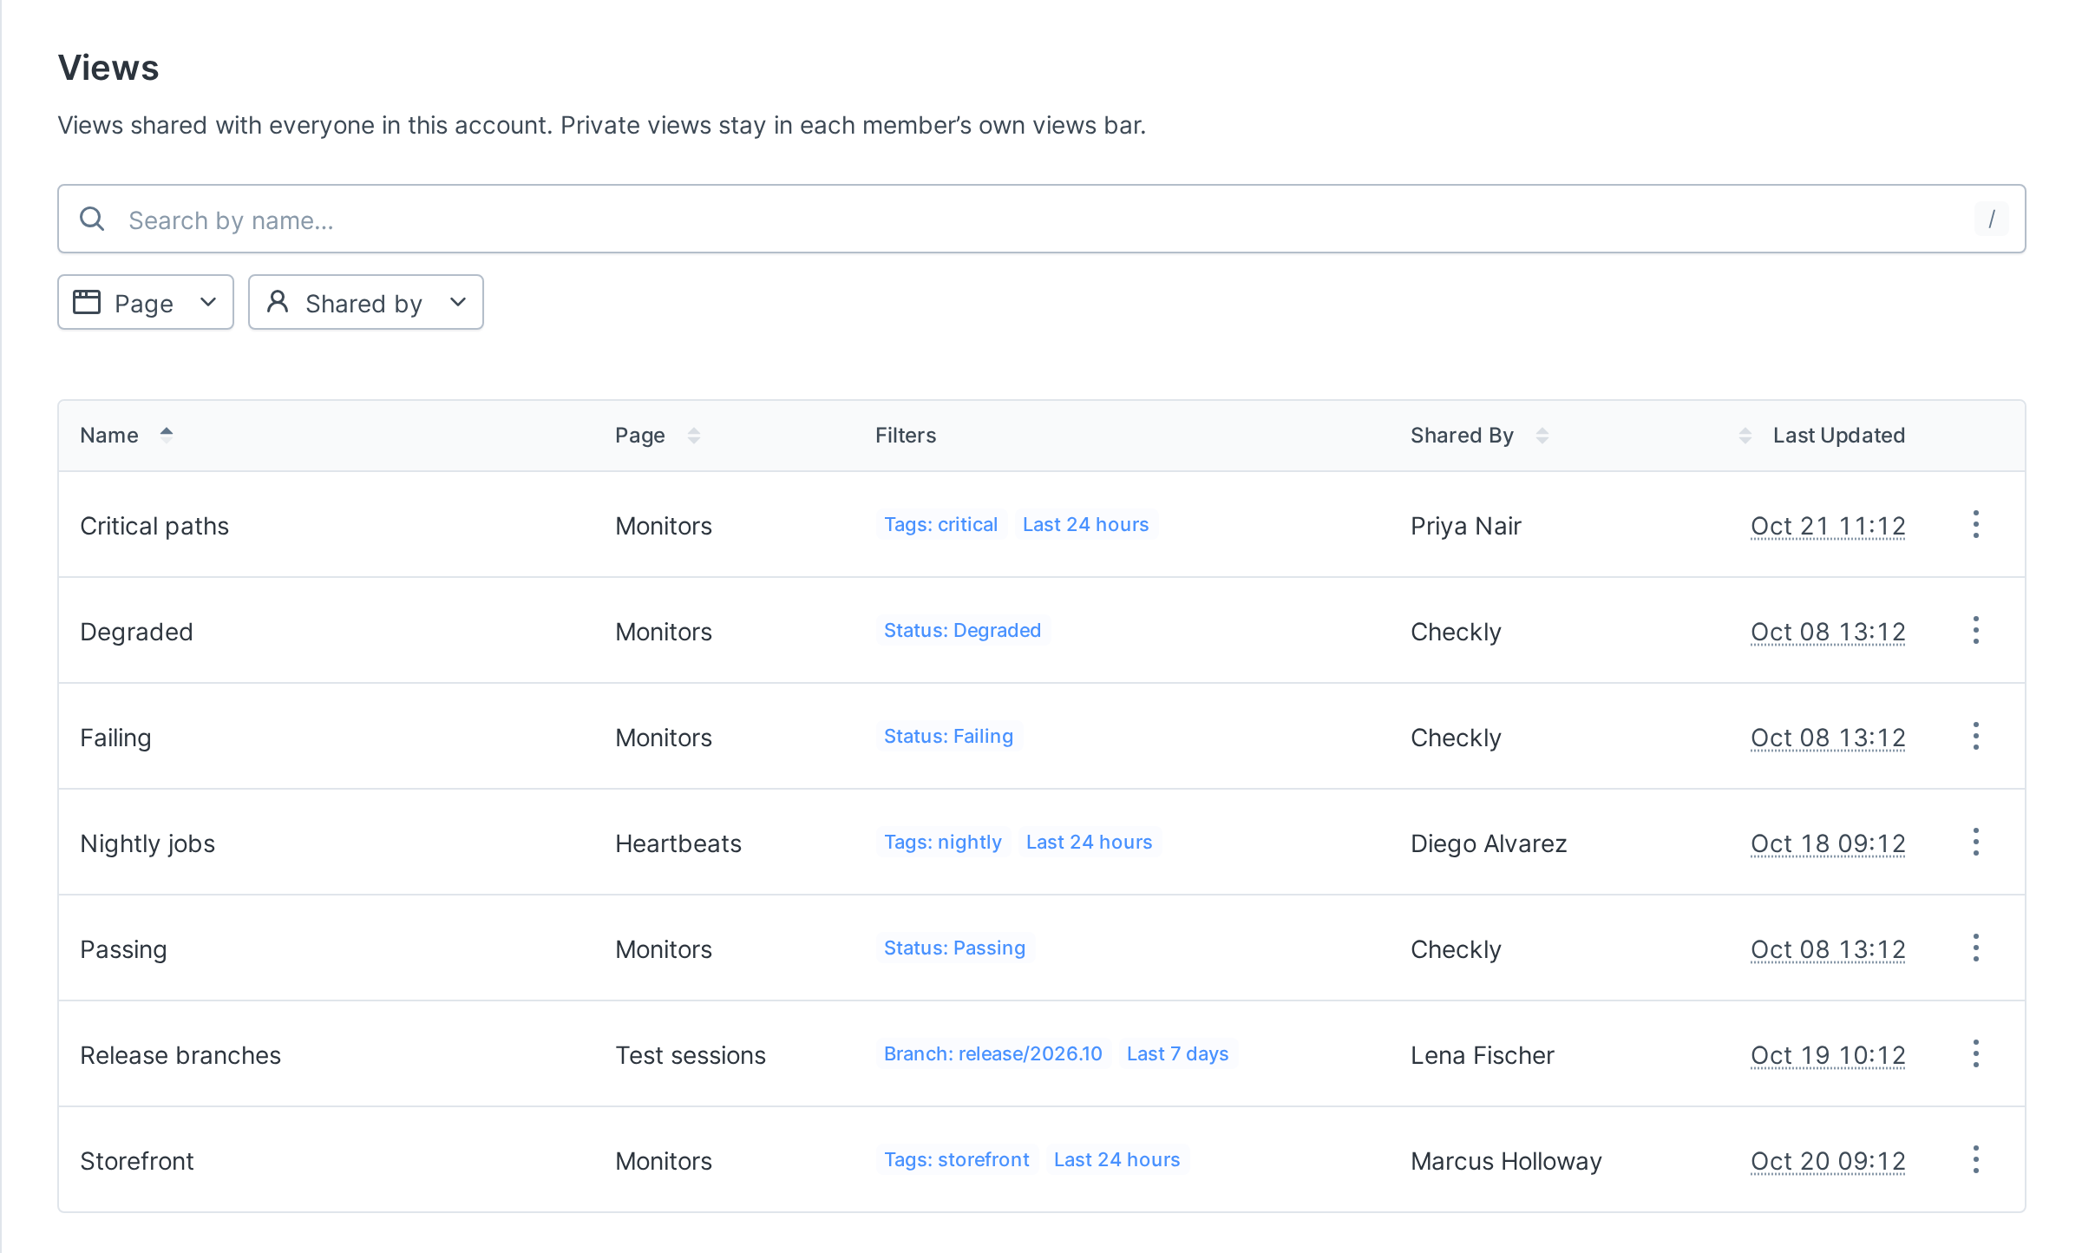The width and height of the screenshot is (2082, 1253).
Task: Open the actions menu for Degraded view
Action: pyautogui.click(x=1975, y=630)
